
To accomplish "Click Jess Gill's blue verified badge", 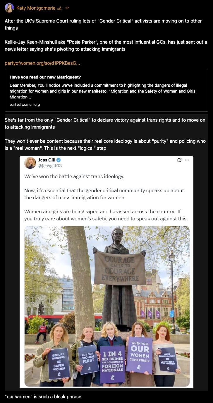I will (59, 160).
